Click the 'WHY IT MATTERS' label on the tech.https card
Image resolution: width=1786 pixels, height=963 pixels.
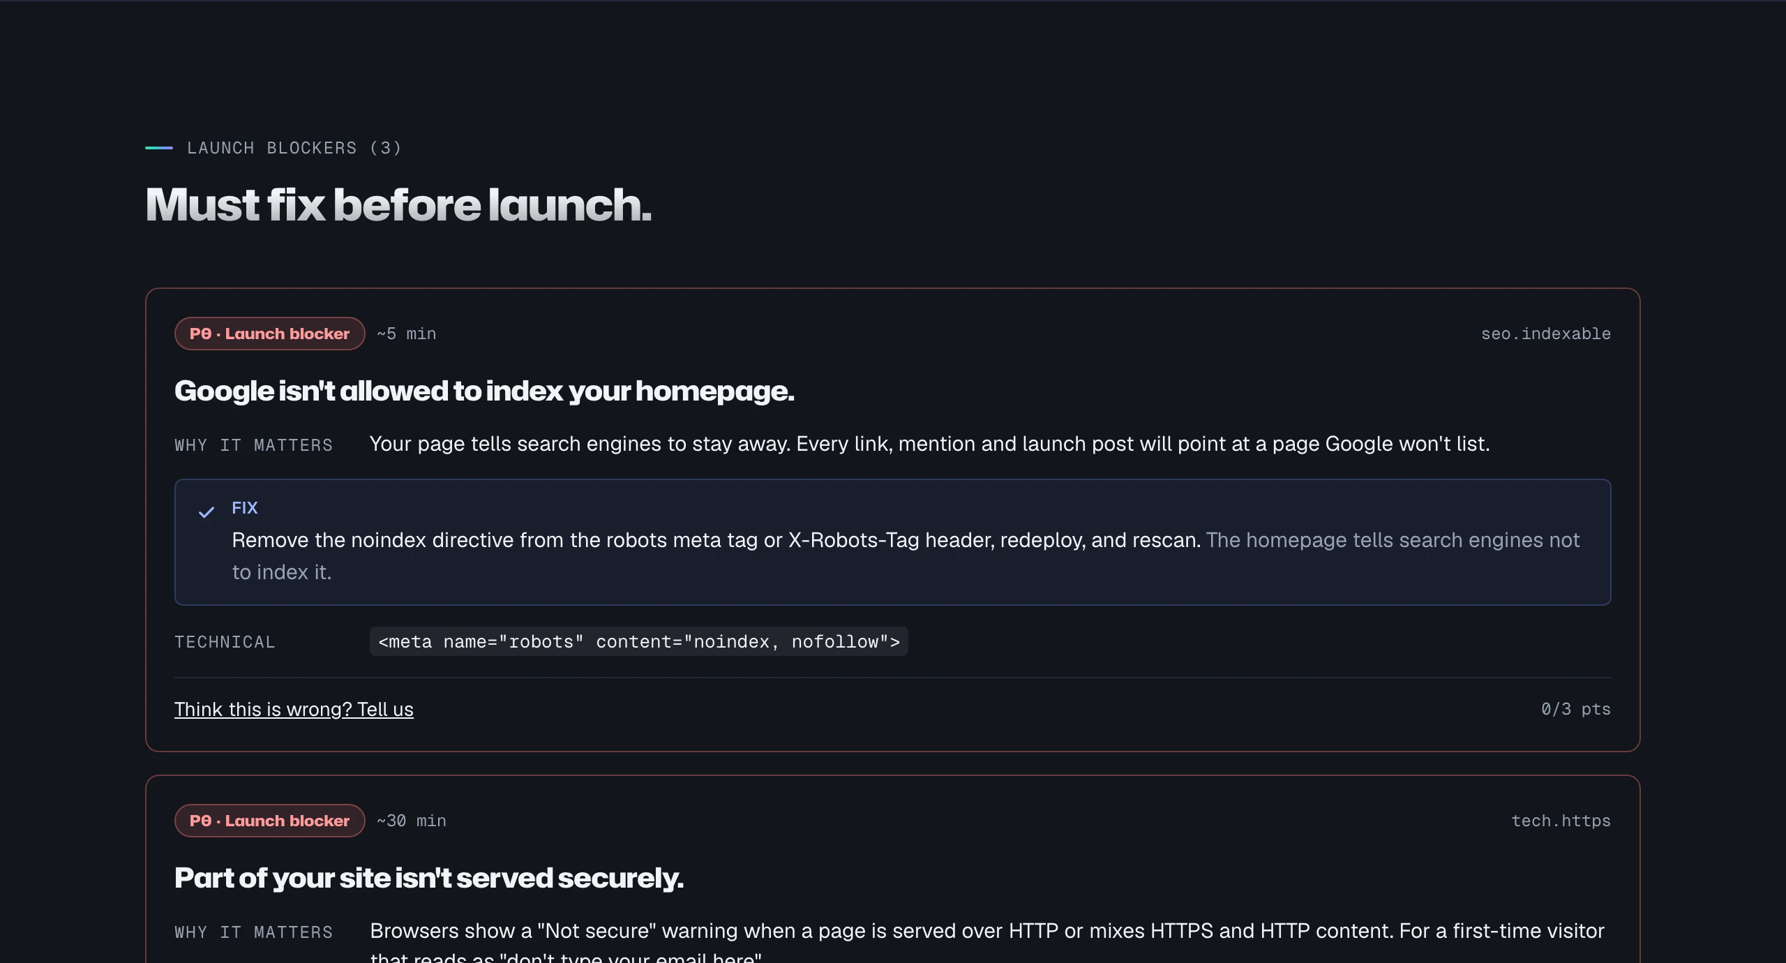(x=253, y=932)
